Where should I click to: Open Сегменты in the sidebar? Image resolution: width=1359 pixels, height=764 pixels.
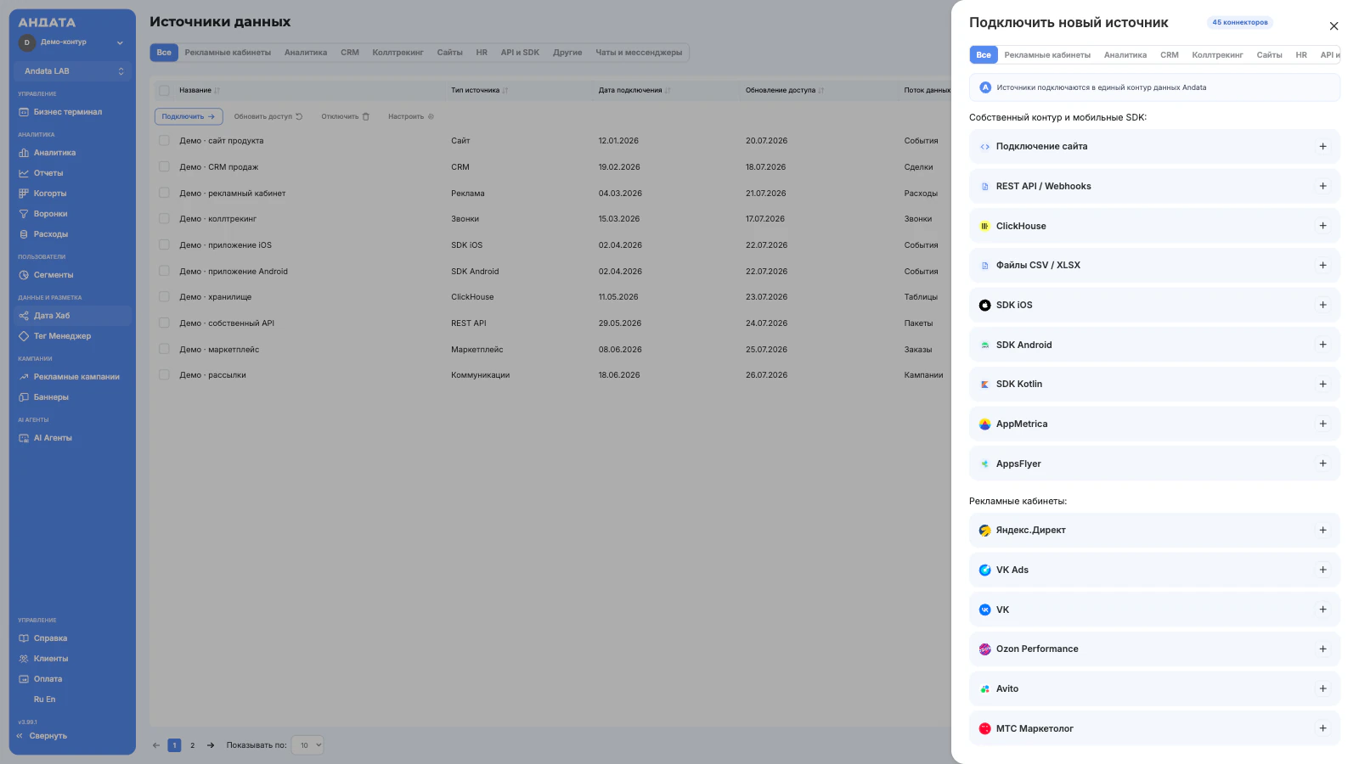pos(72,275)
